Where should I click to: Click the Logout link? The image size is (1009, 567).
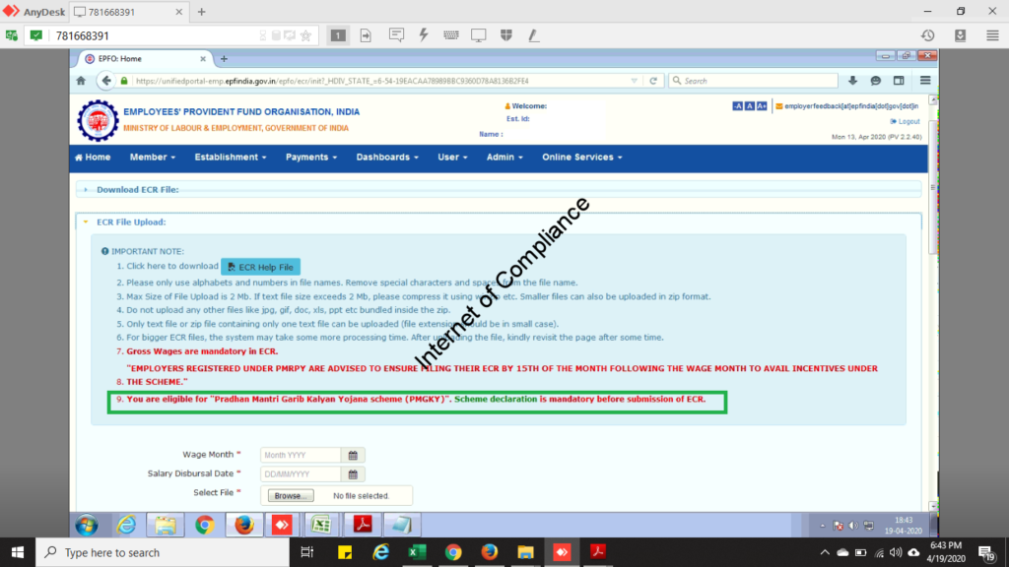(x=906, y=121)
